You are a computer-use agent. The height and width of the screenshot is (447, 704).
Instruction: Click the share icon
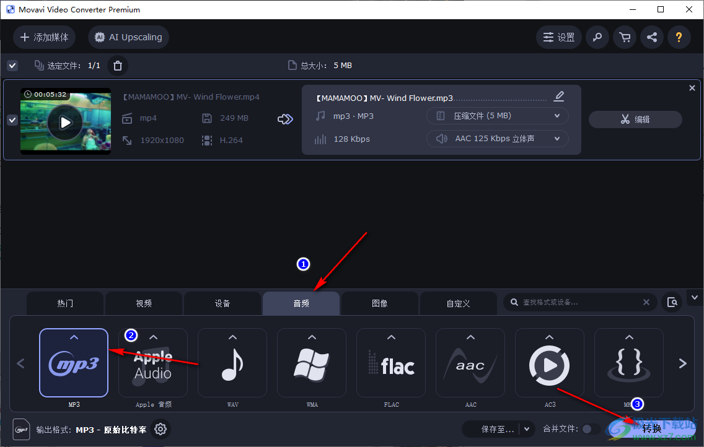[x=652, y=37]
